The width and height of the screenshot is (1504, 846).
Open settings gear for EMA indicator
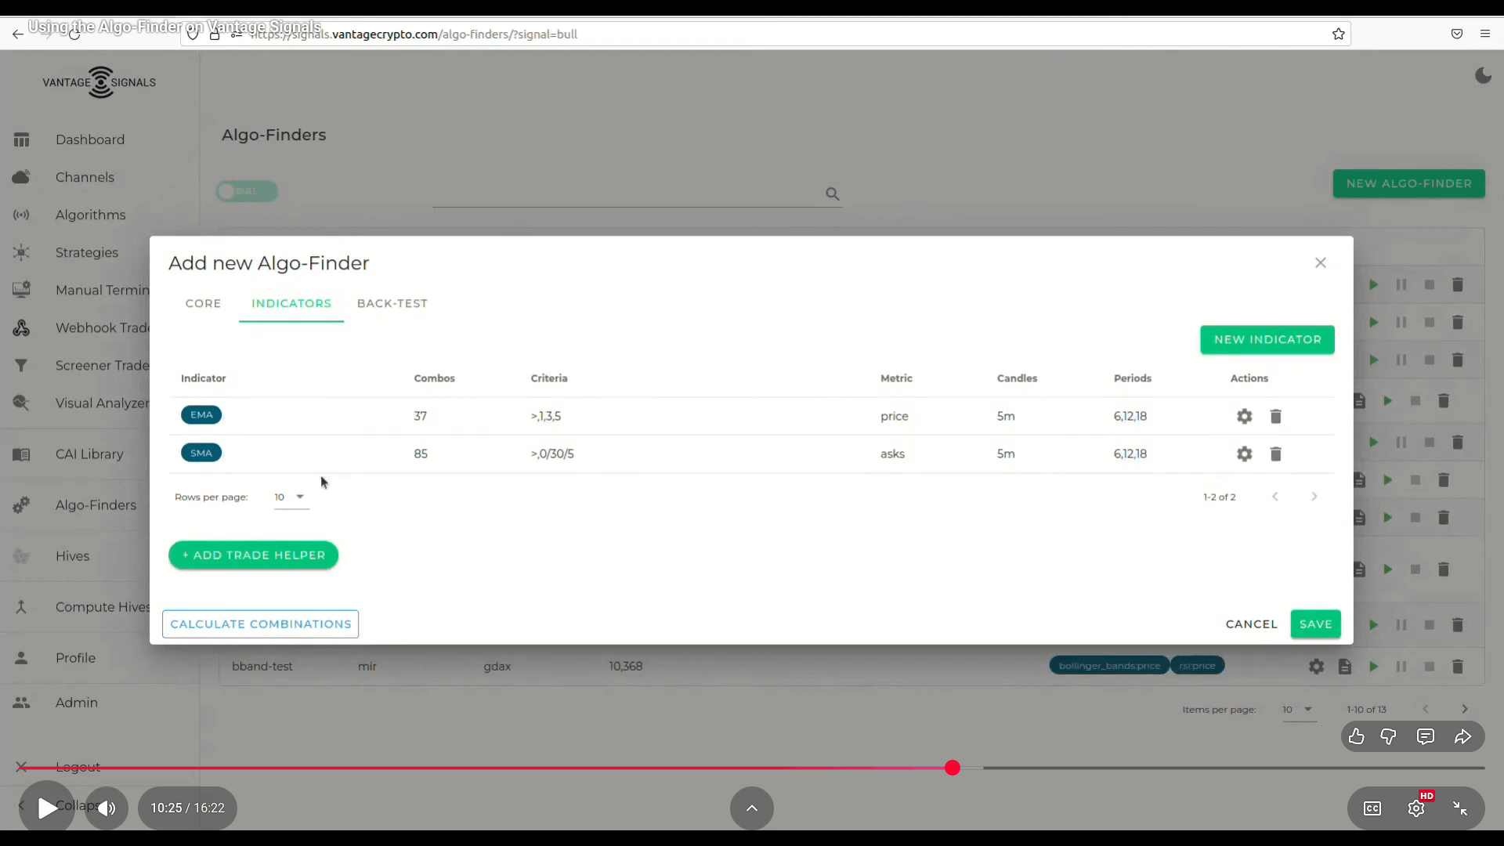pos(1244,416)
